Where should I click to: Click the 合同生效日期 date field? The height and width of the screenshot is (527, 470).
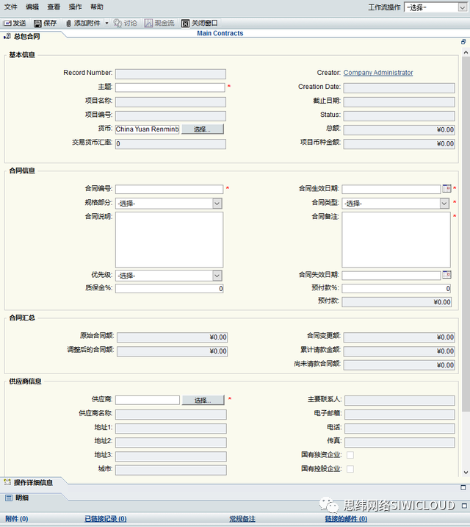[391, 189]
